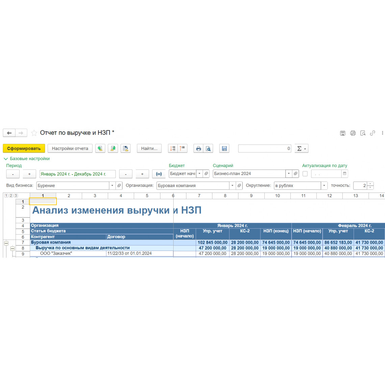This screenshot has height=385, width=385.
Task: Open the Вид бизнеса dropdown arrow
Action: pos(112,186)
